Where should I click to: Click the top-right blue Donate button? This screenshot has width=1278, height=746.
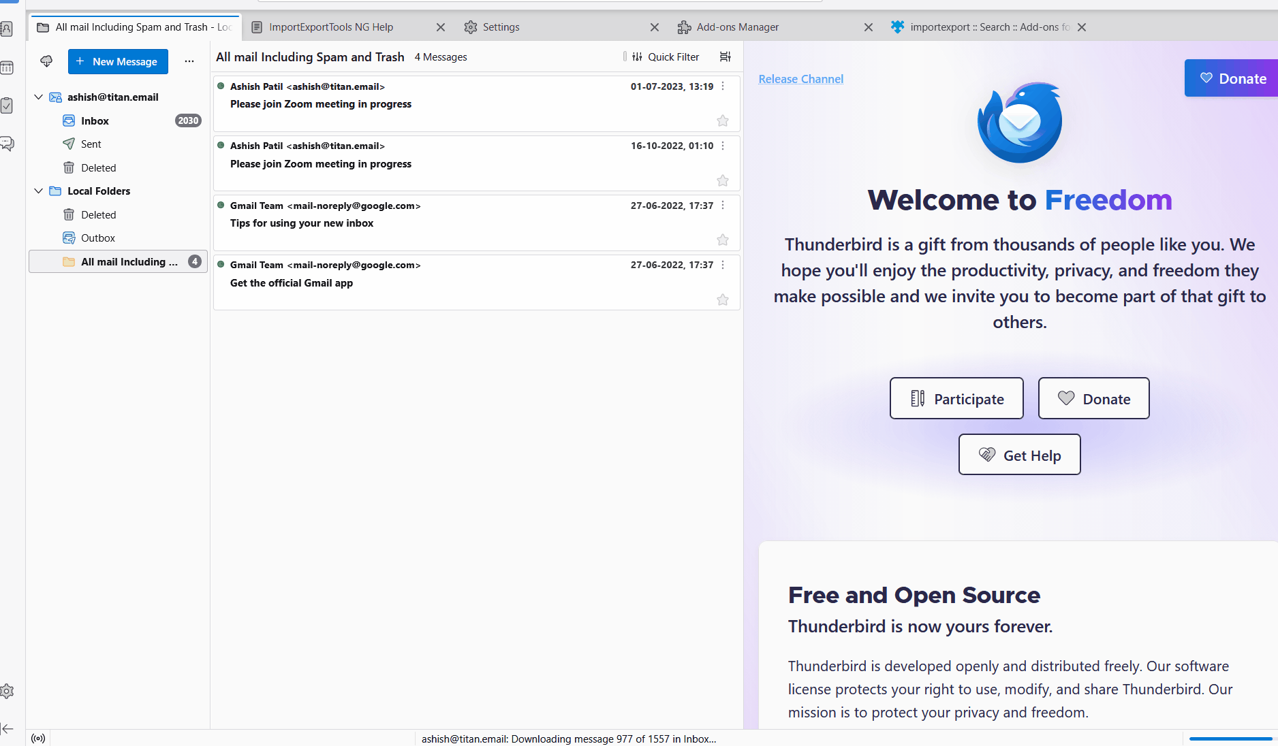pyautogui.click(x=1232, y=78)
